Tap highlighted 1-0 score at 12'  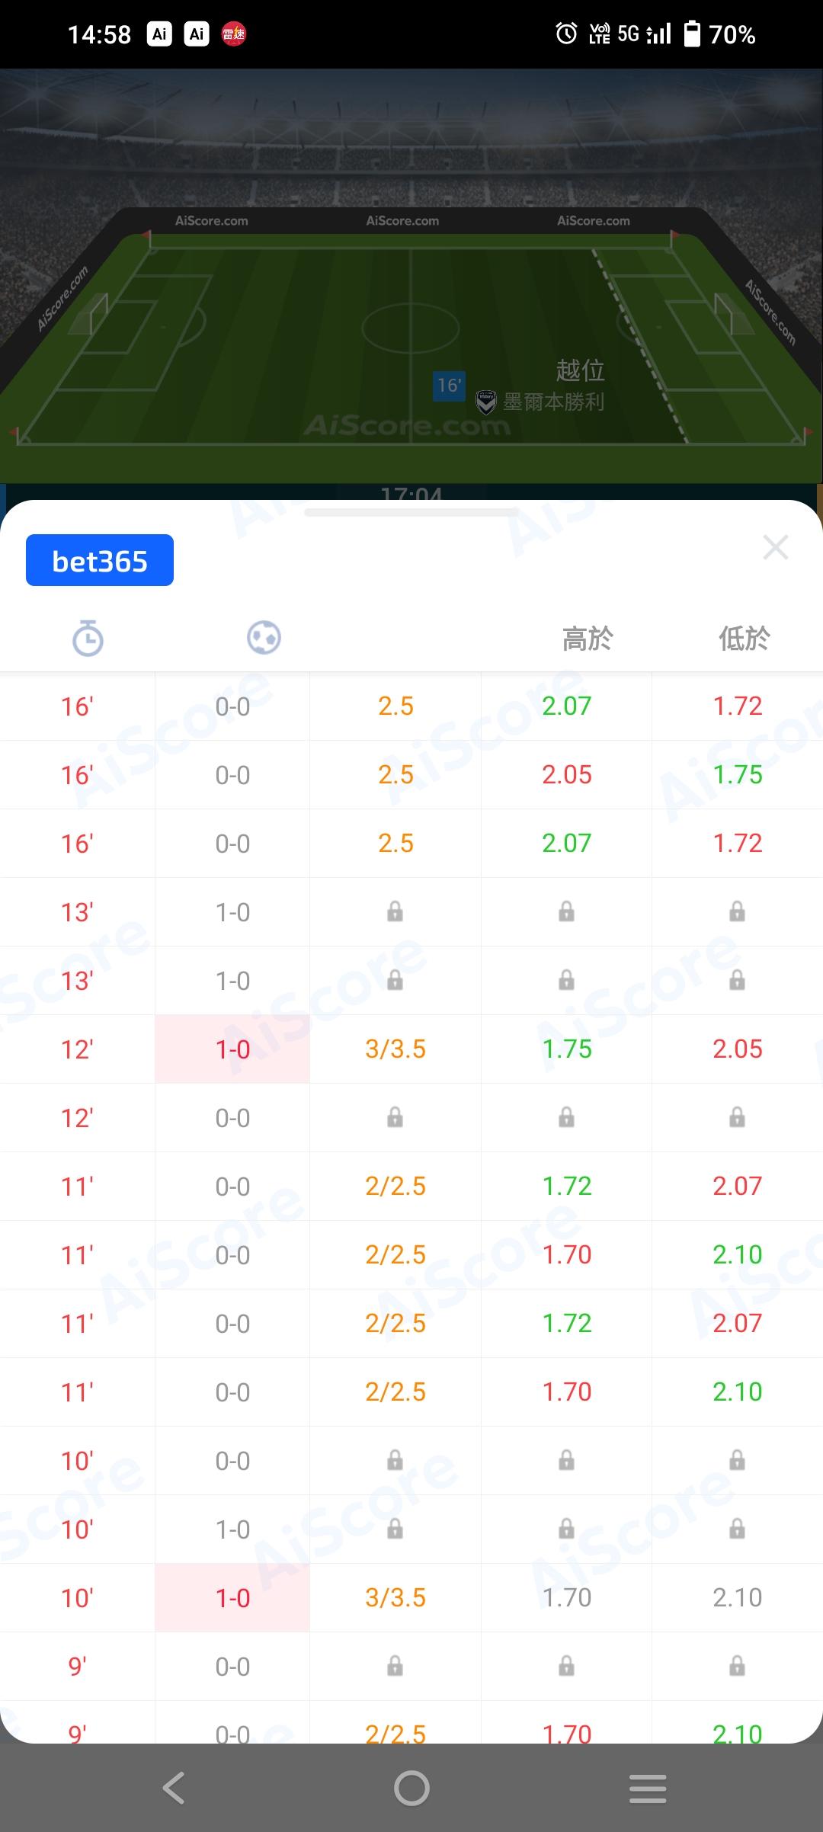pos(232,1049)
